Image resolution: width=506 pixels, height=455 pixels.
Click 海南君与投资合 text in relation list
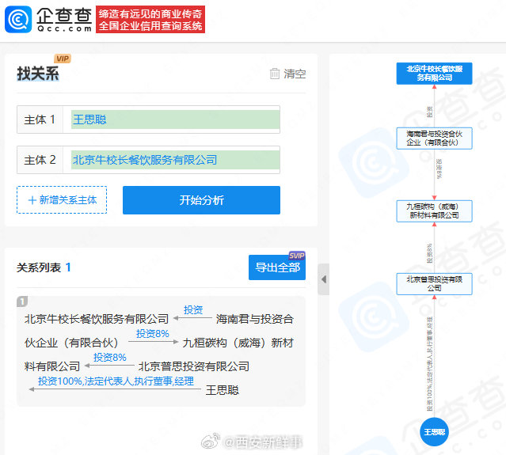255,319
